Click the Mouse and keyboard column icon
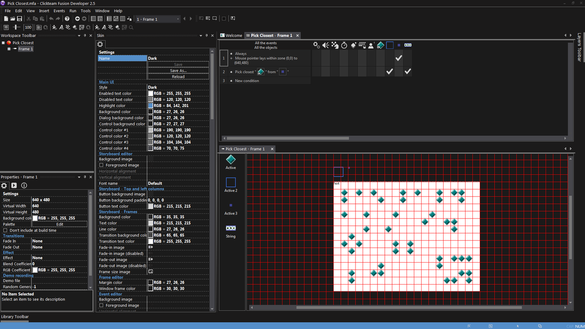Screen dimensions: 585x329 pyautogui.click(x=362, y=45)
